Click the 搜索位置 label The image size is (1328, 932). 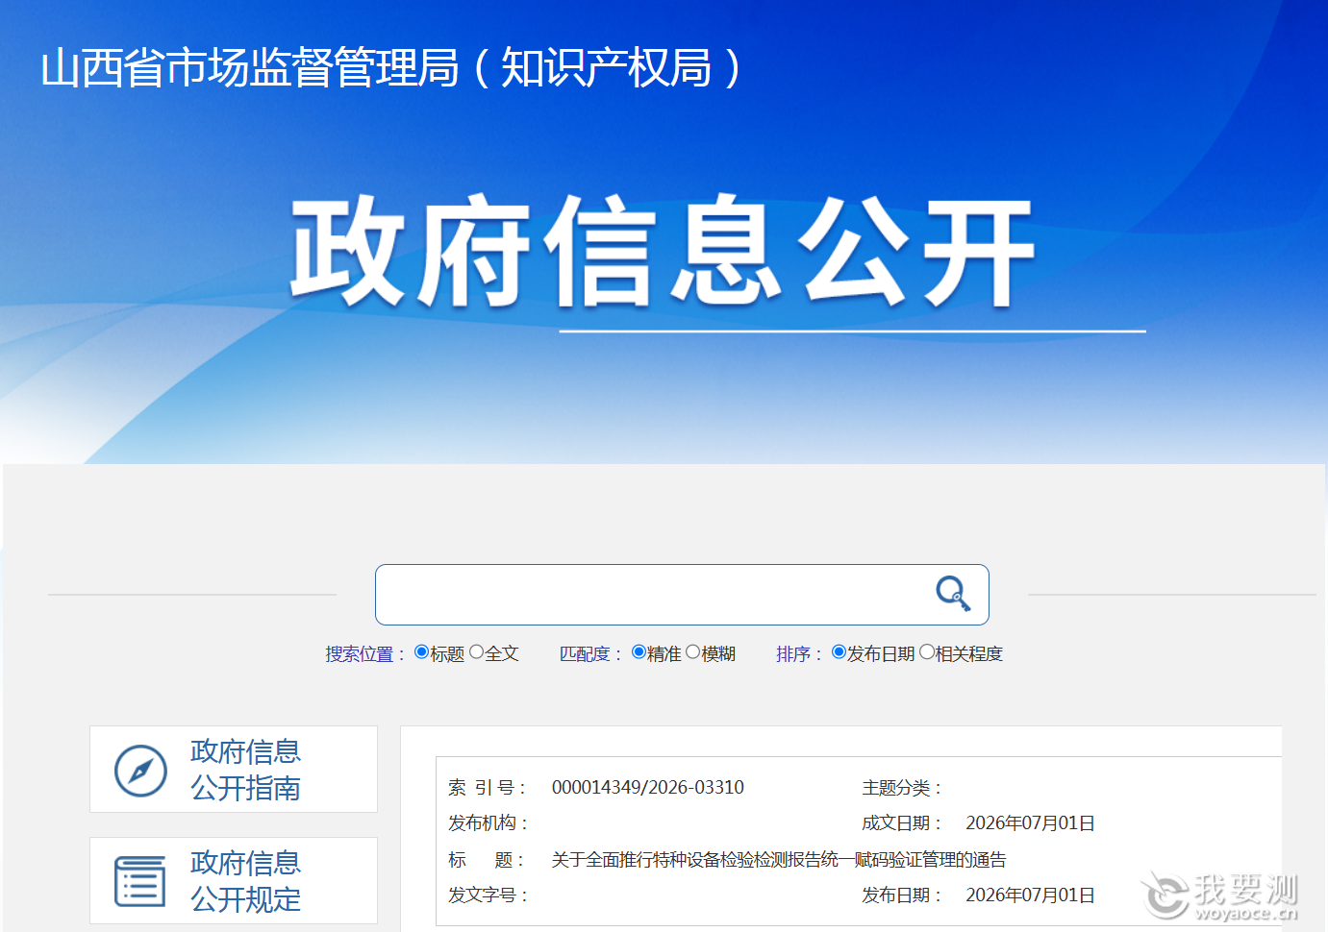364,654
